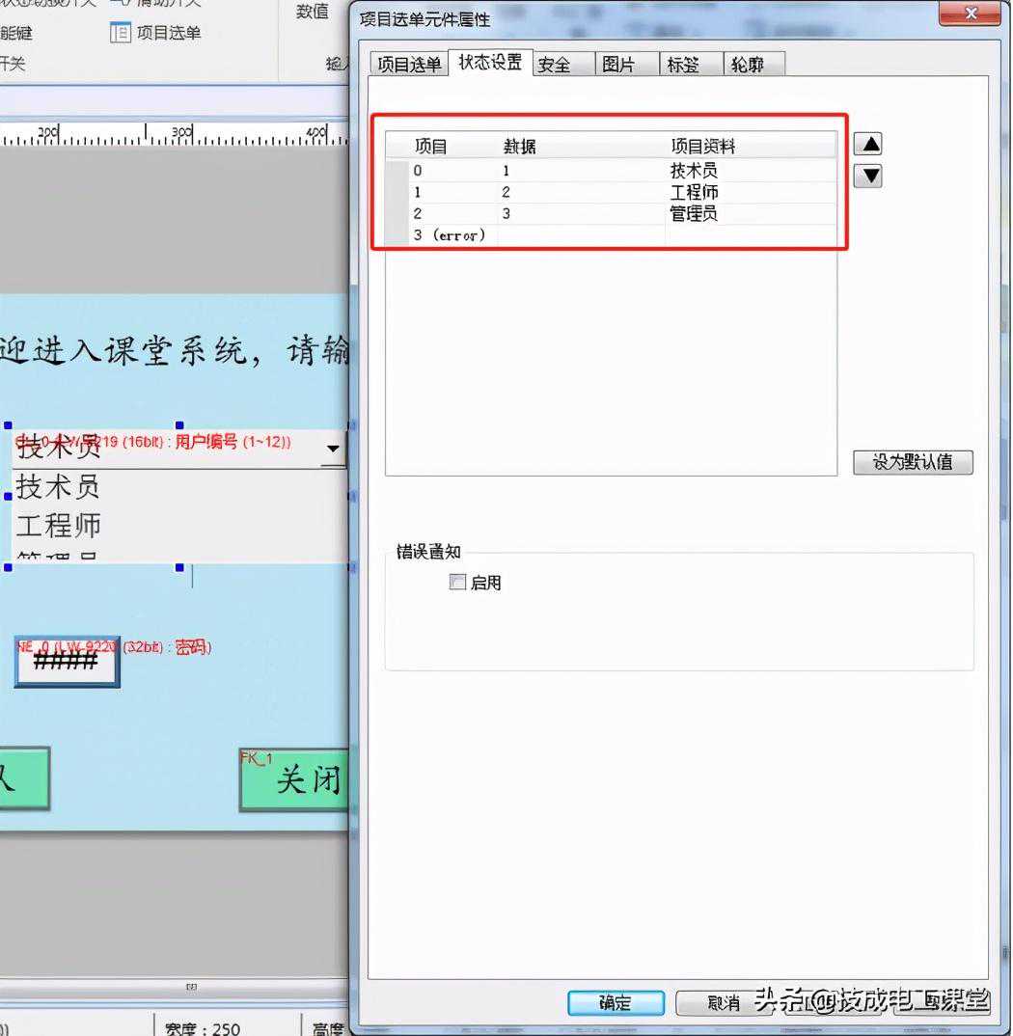Image resolution: width=1013 pixels, height=1036 pixels.
Task: Select the 3 (error) row
Action: pos(449,235)
